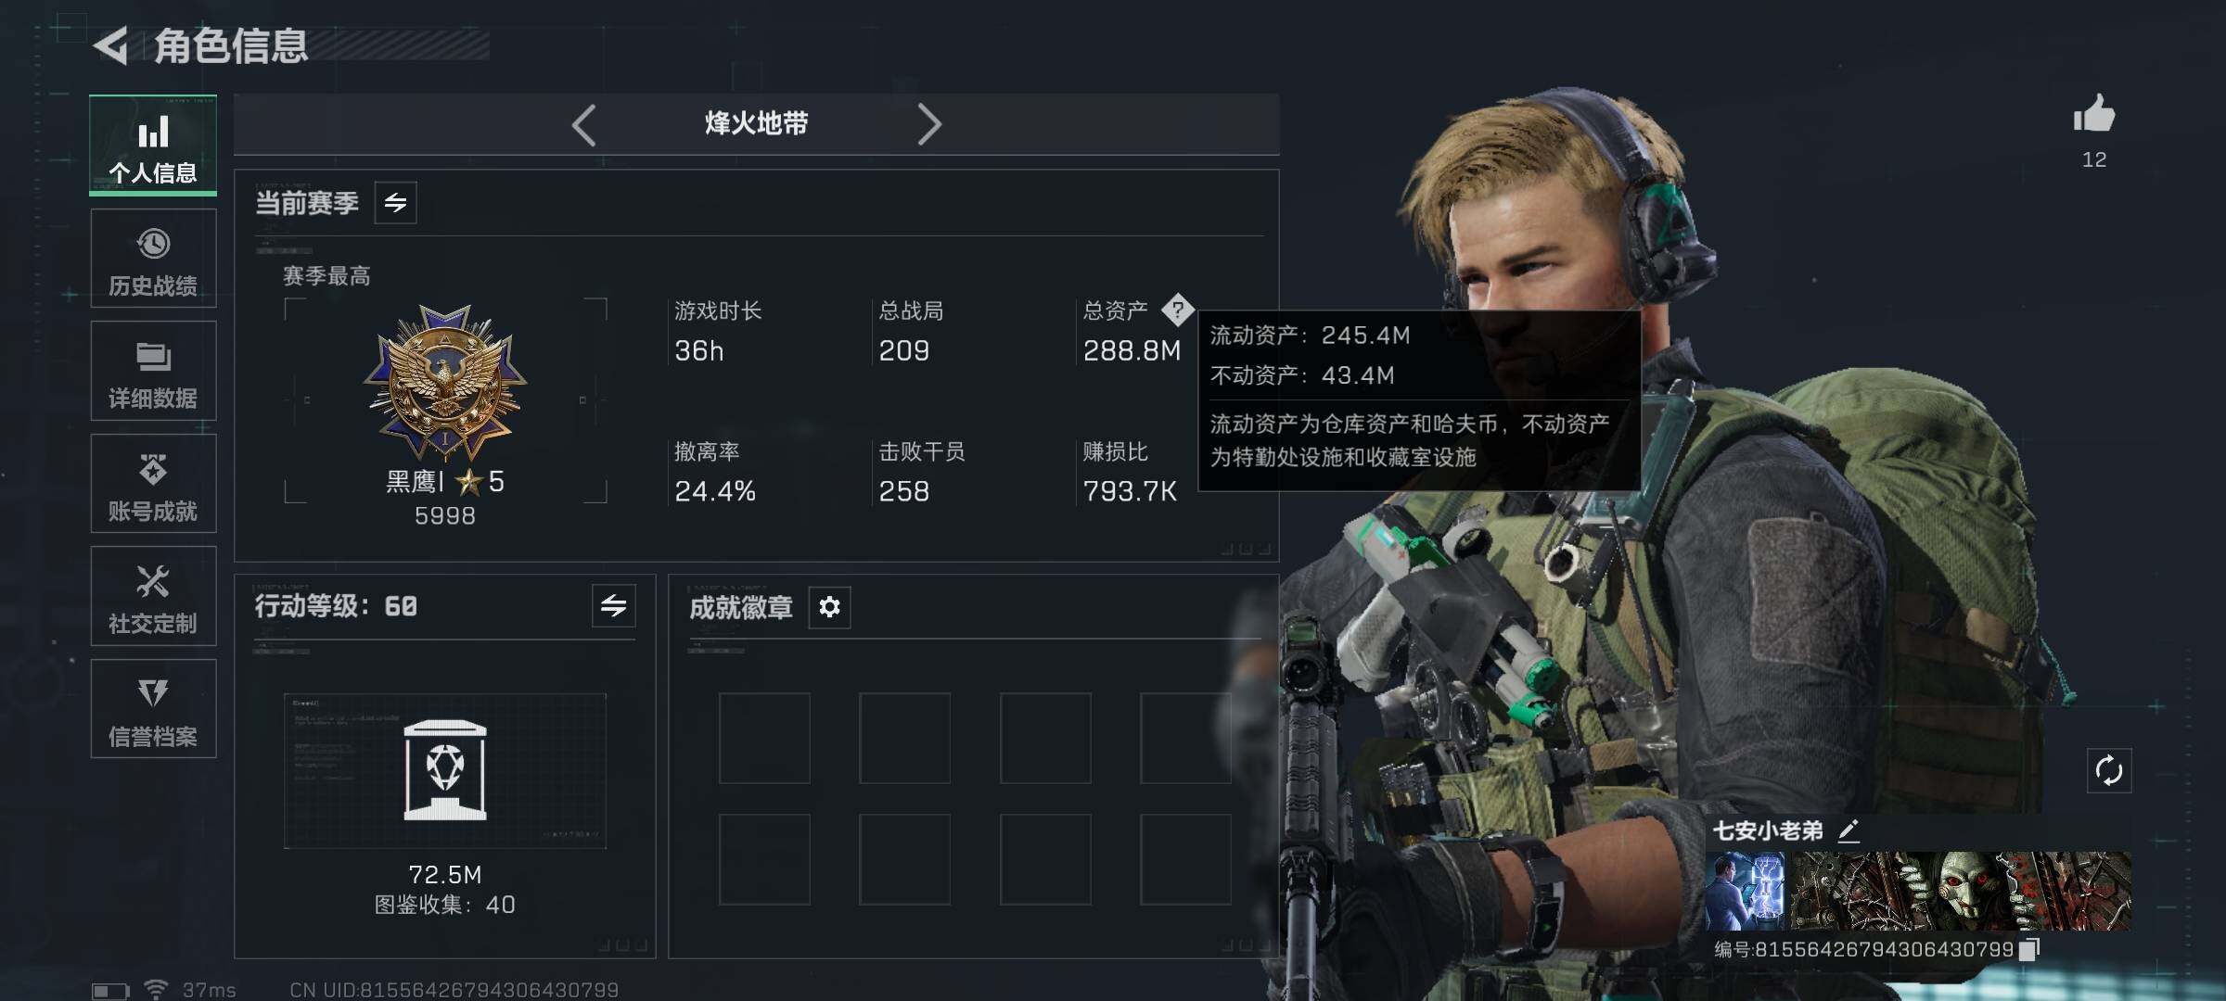
Task: Open the collection showcase 72.5M thumbnail
Action: [x=445, y=771]
